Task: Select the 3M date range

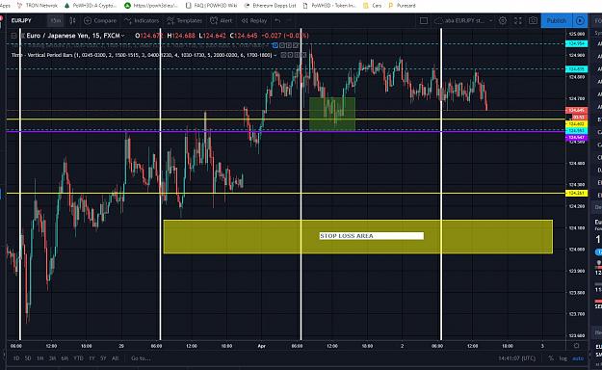Action: 52,358
